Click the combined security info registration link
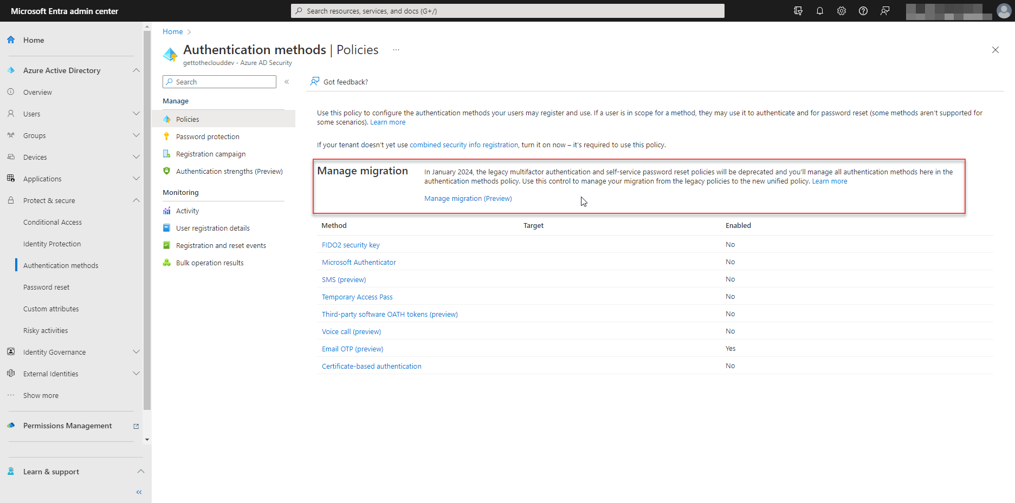The width and height of the screenshot is (1015, 503). pos(464,145)
